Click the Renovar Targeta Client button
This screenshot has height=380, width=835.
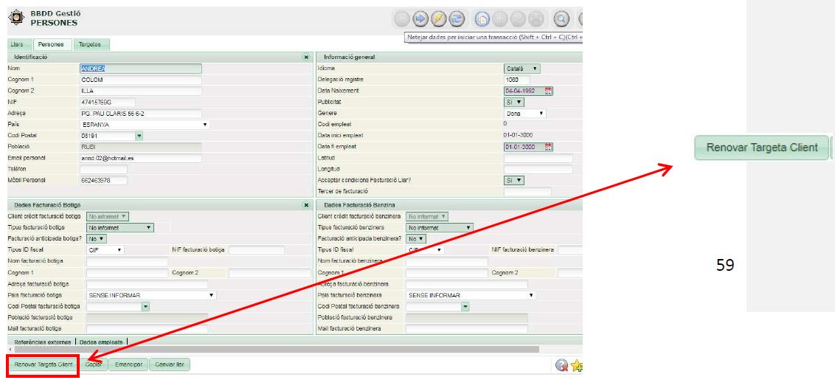click(x=44, y=365)
